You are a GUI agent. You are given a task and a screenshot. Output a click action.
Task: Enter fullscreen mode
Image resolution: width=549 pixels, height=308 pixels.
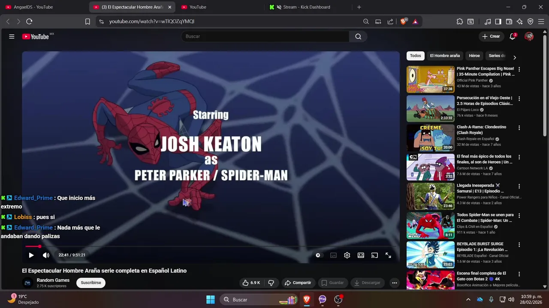[388, 255]
